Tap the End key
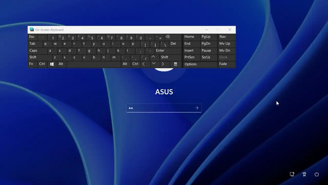The image size is (328, 185). coord(191,44)
